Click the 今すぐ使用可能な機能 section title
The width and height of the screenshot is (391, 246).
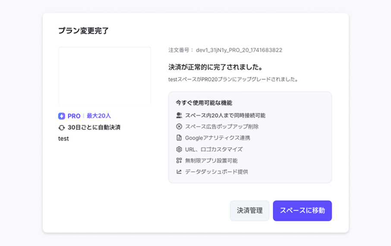click(204, 103)
